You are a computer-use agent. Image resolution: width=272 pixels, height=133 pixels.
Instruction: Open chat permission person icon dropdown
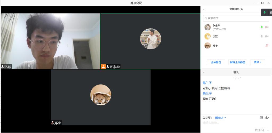(x=267, y=118)
